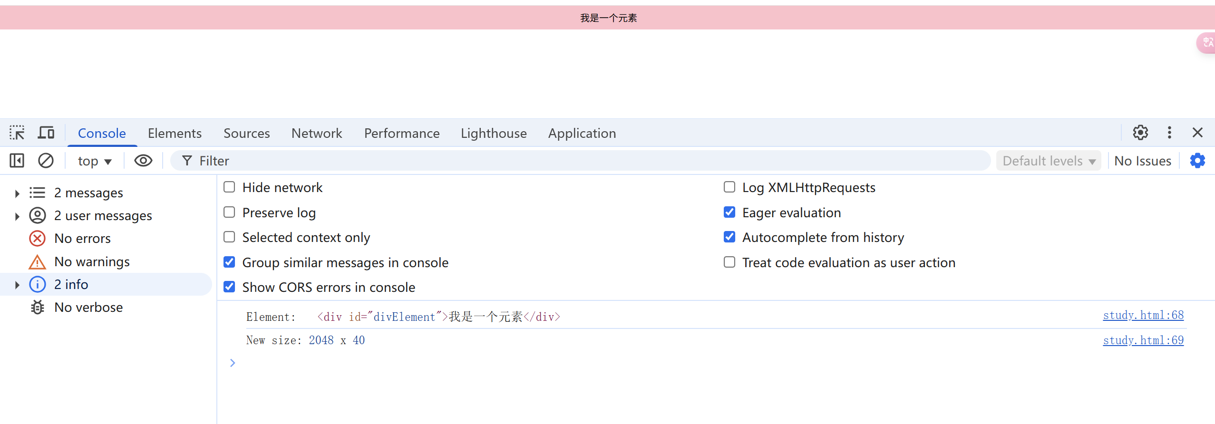This screenshot has width=1215, height=424.
Task: Click the blue console settings gear
Action: (x=1197, y=161)
